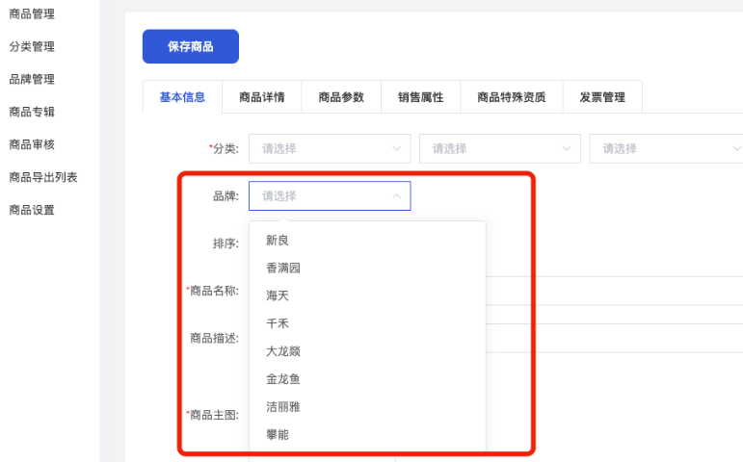743x462 pixels.
Task: Choose 洁丽雅 as the brand
Action: point(283,407)
